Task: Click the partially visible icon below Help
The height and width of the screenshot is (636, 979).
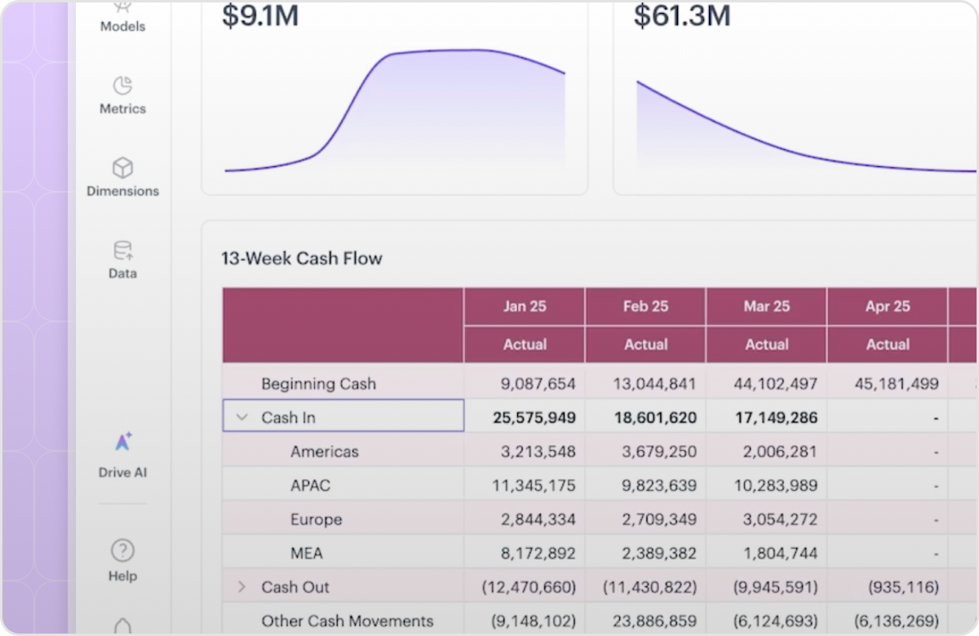Action: point(122,626)
